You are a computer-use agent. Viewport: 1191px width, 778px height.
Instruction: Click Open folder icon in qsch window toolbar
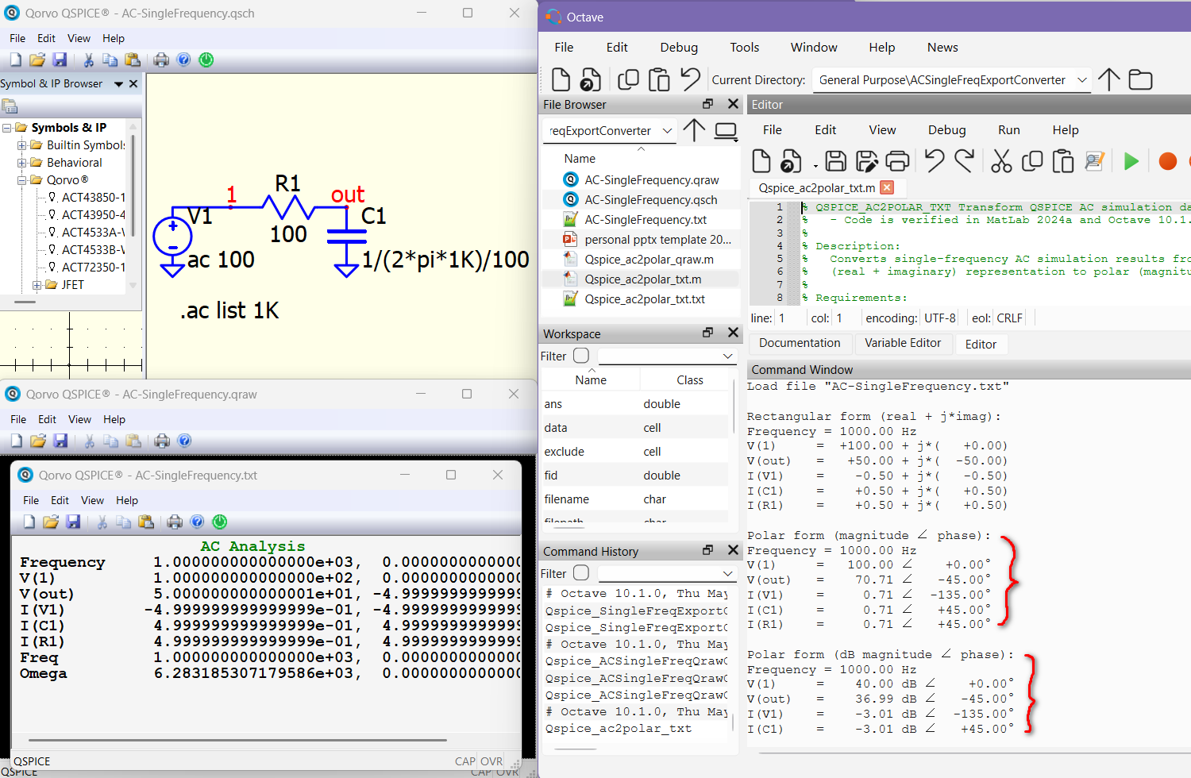click(37, 60)
